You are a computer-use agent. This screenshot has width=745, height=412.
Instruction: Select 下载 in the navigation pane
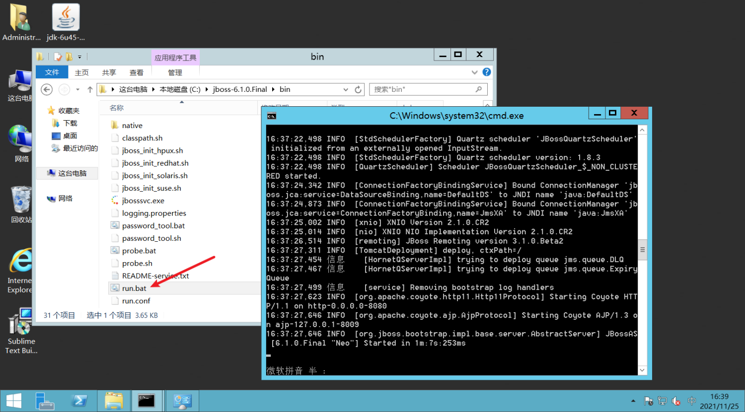(x=70, y=123)
